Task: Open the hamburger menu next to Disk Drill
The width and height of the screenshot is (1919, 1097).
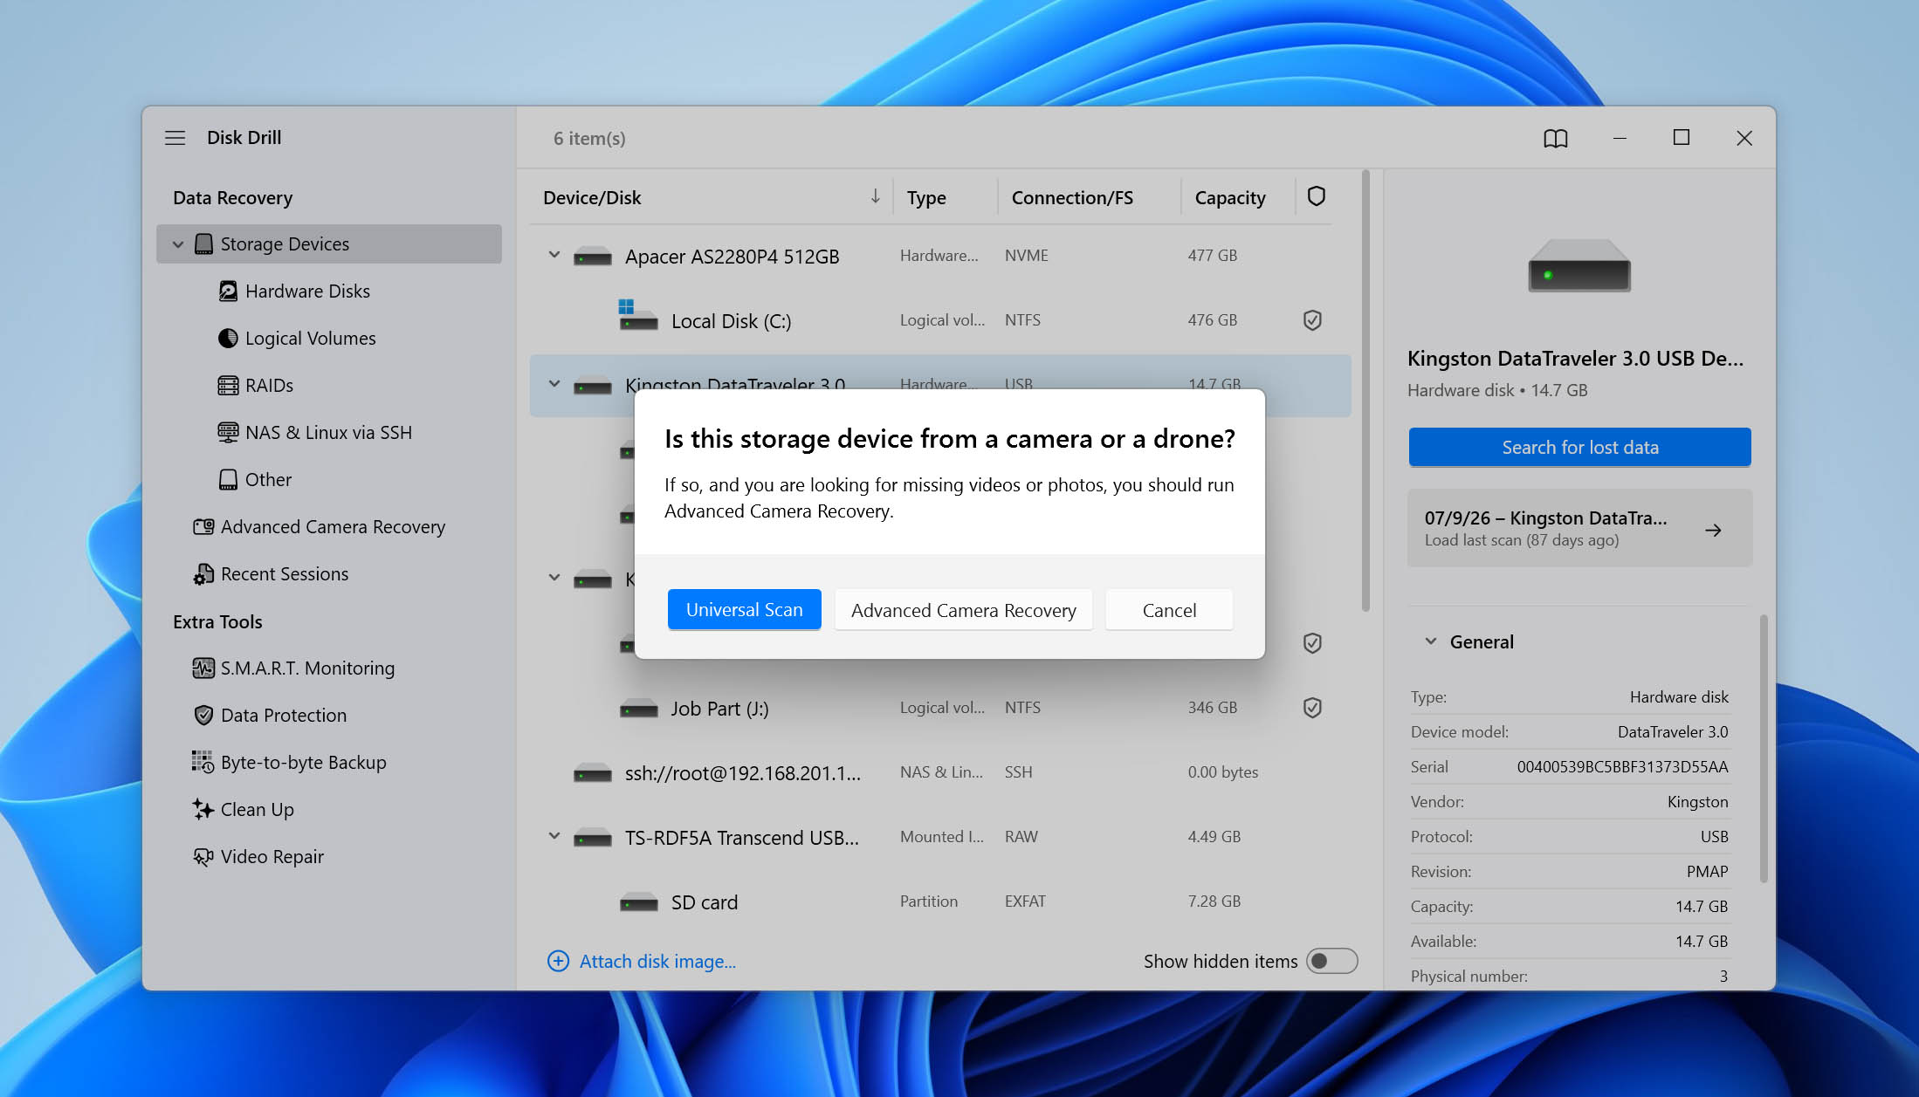Action: click(x=175, y=138)
